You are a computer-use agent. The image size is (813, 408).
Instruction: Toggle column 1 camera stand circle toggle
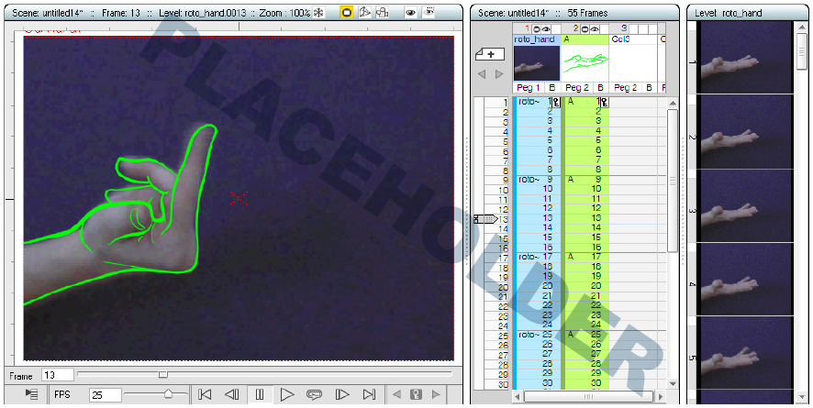[536, 29]
